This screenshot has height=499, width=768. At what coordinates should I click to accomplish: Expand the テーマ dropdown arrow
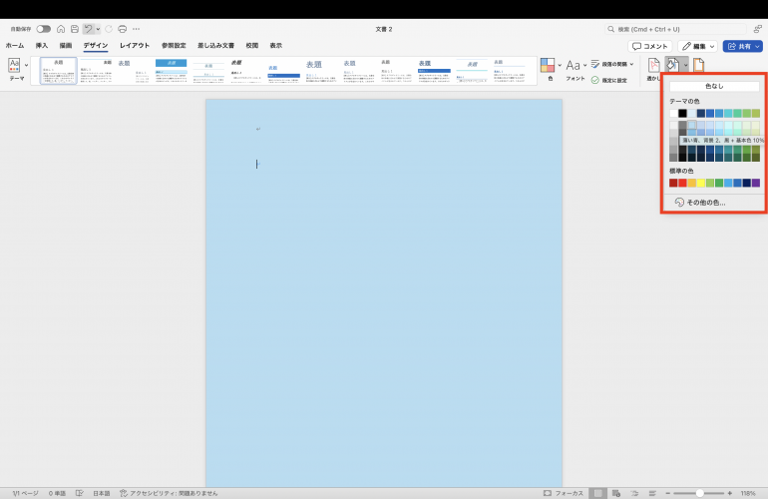pos(27,65)
